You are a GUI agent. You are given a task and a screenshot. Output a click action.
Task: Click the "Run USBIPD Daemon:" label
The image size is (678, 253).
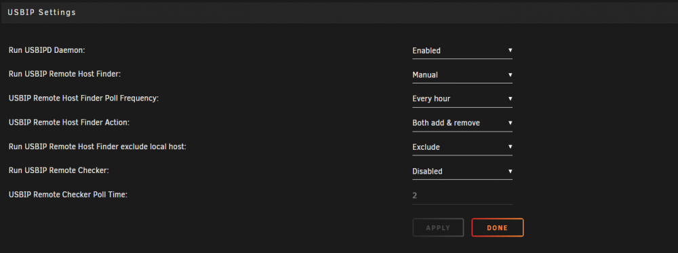(47, 50)
